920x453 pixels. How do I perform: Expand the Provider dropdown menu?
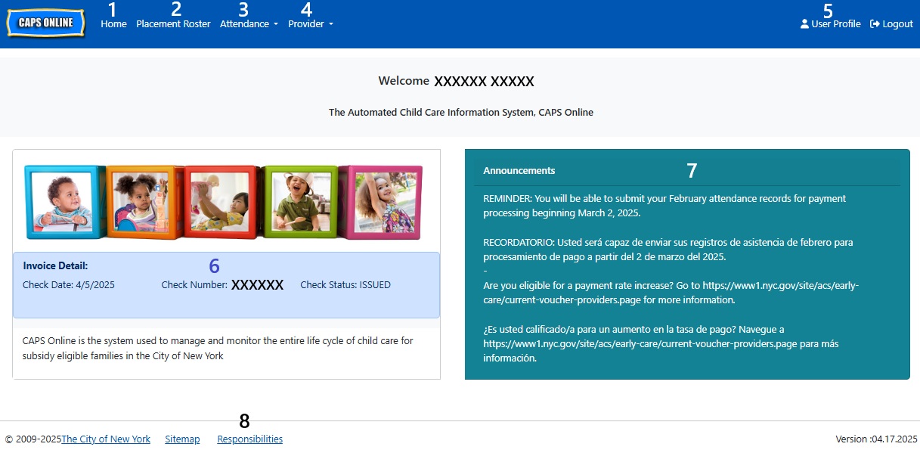click(310, 24)
